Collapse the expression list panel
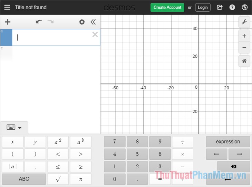Image resolution: width=252 pixels, height=187 pixels. tap(93, 22)
